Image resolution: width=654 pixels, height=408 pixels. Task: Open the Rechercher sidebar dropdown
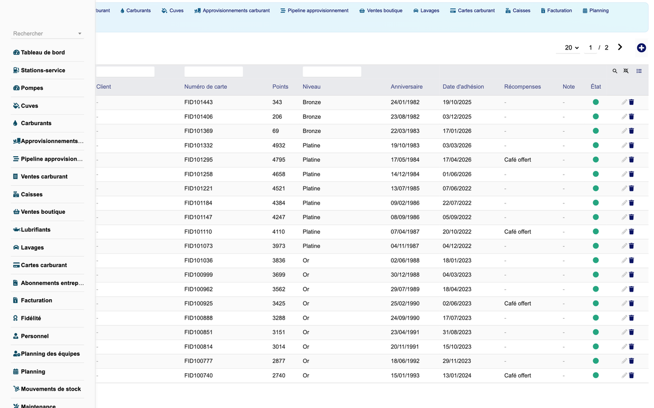(x=47, y=34)
